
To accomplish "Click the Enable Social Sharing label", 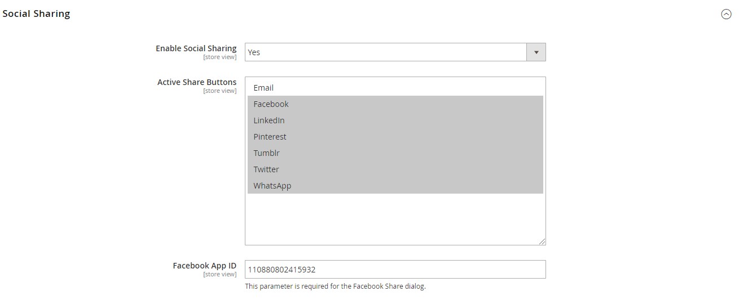I will 196,48.
